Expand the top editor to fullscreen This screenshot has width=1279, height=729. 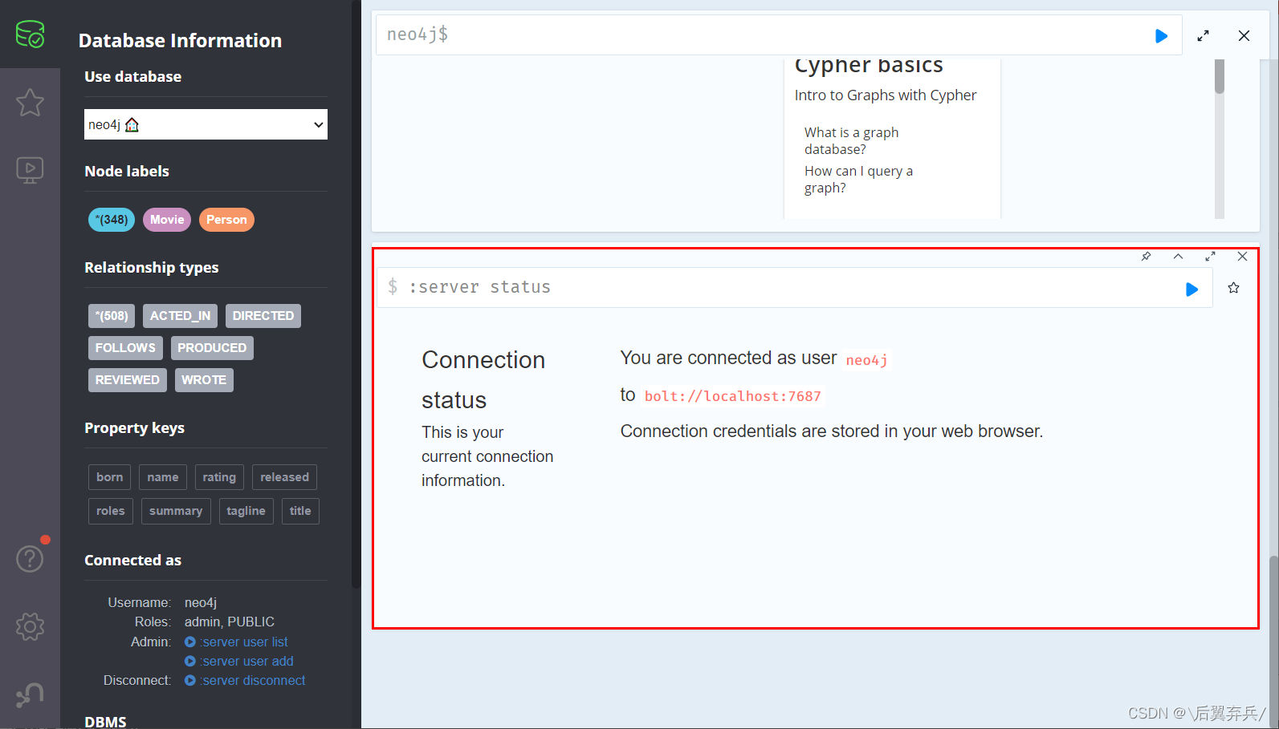[x=1203, y=35]
